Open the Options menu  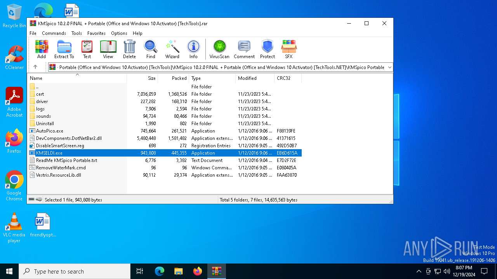[x=119, y=33]
